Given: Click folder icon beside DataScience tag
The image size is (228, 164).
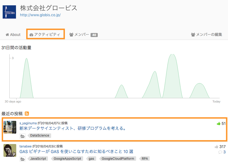Looking at the screenshot, I should [x=23, y=136].
